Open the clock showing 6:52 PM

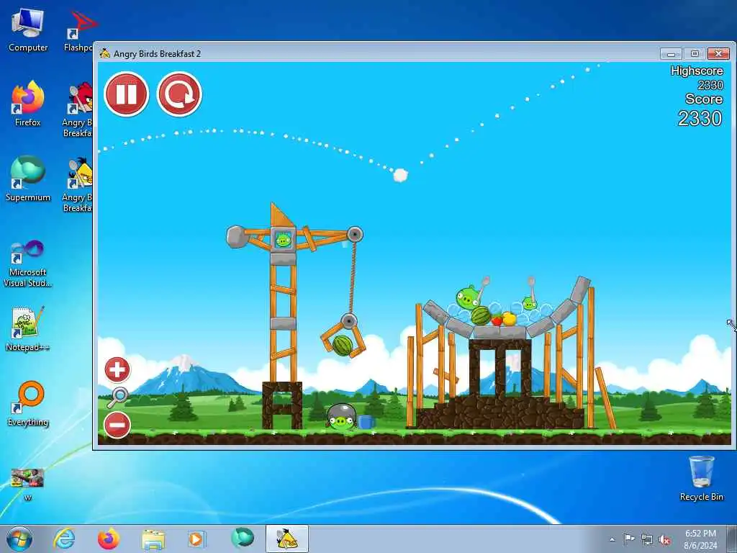tap(700, 539)
